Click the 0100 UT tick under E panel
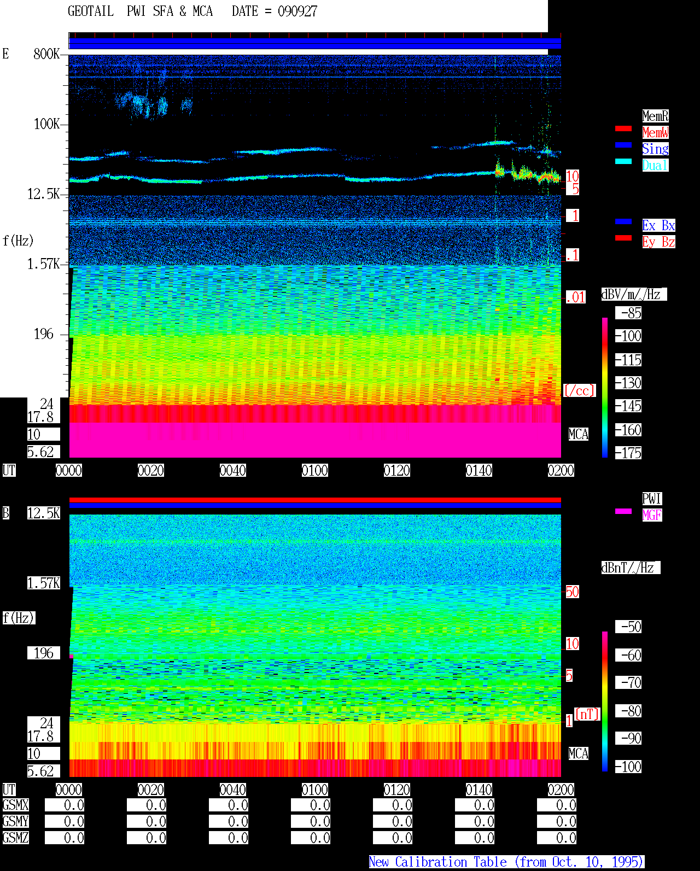Image resolution: width=700 pixels, height=871 pixels. 315,470
